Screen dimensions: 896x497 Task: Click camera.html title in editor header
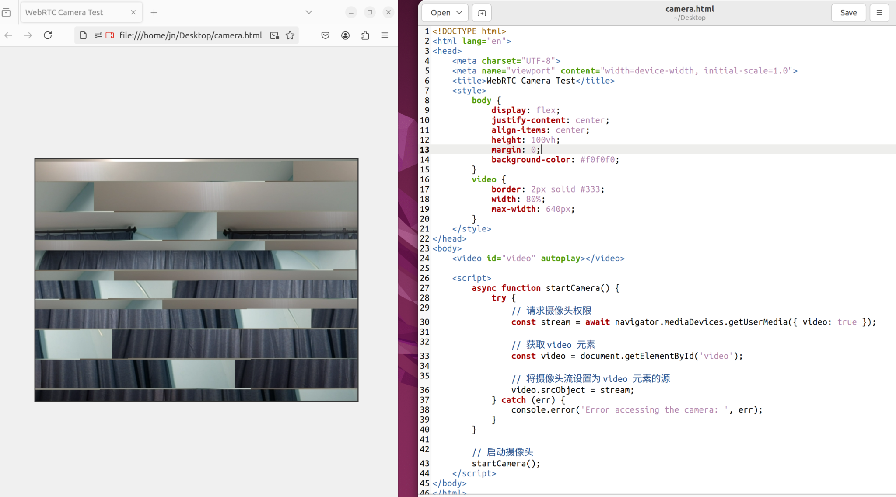pyautogui.click(x=689, y=9)
